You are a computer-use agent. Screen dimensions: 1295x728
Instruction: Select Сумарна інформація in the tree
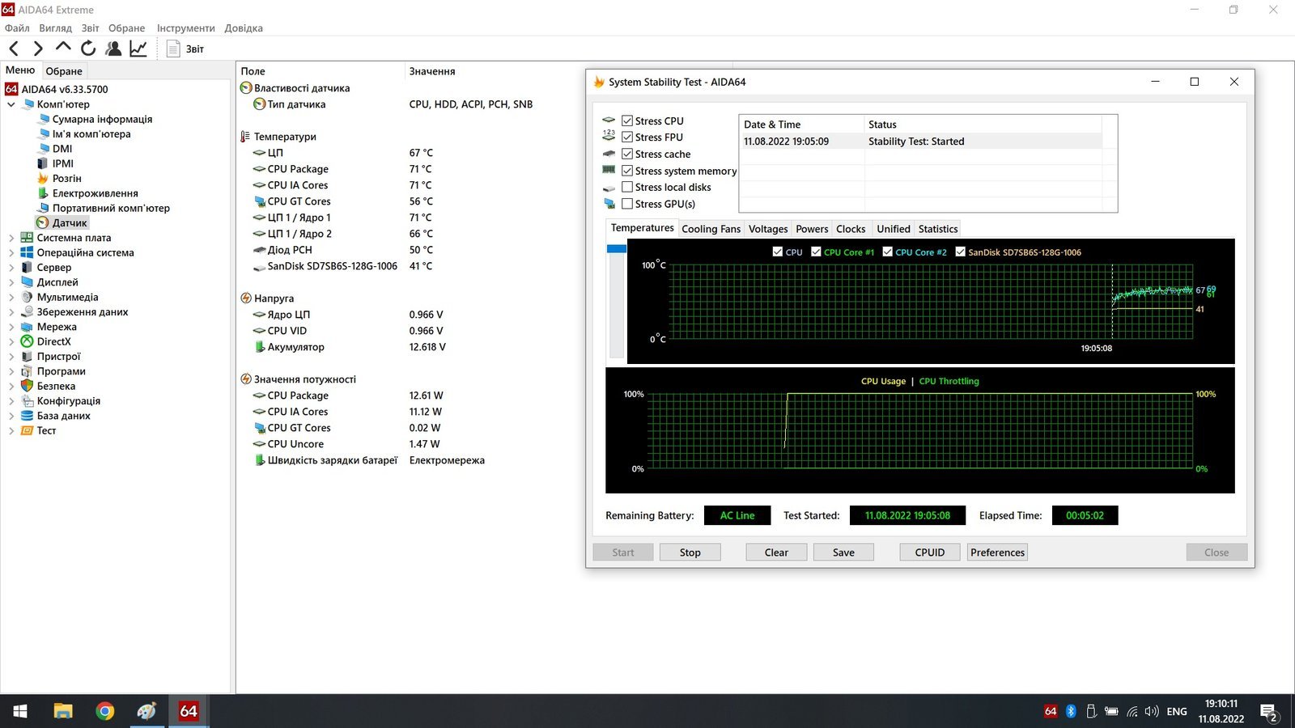point(102,119)
